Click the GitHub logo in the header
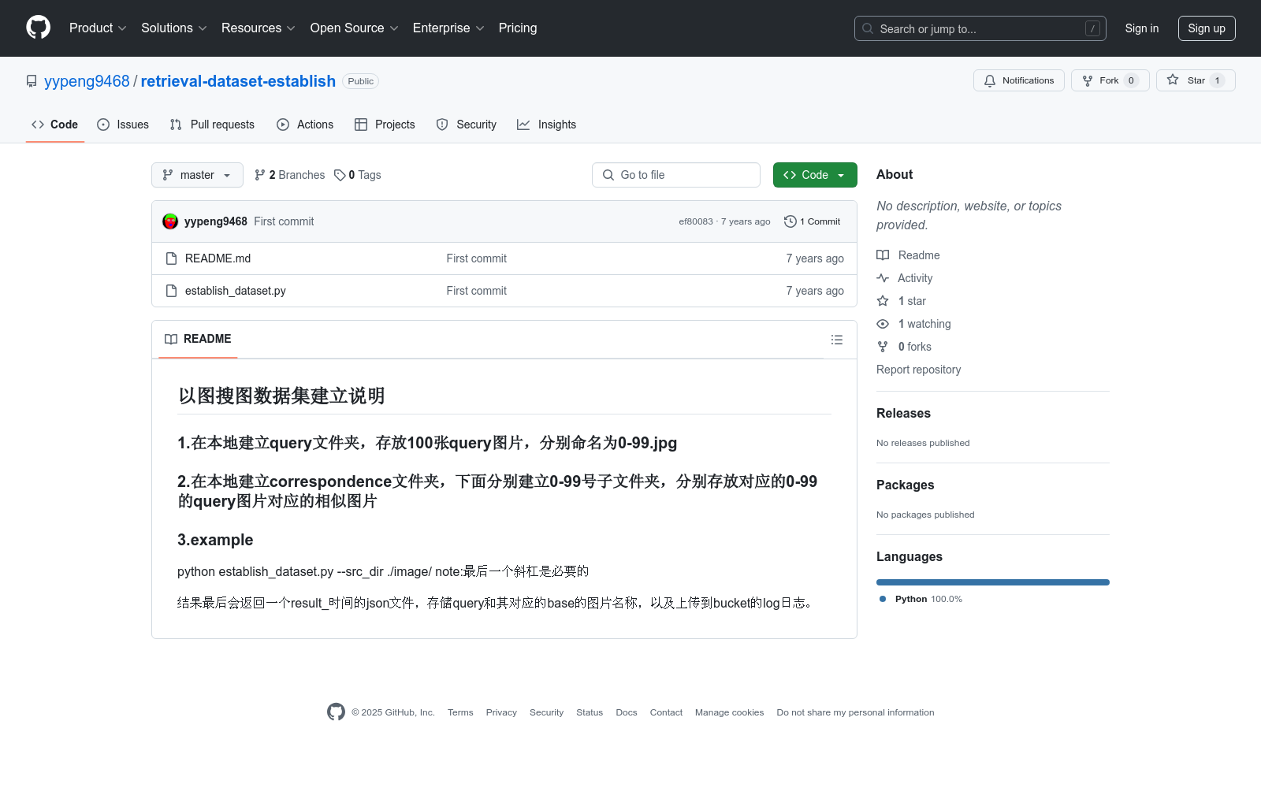The width and height of the screenshot is (1261, 788). click(38, 28)
